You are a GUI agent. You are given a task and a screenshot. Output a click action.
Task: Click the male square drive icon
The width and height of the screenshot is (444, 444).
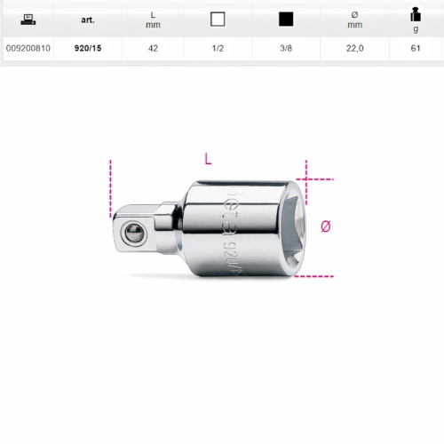[286, 20]
